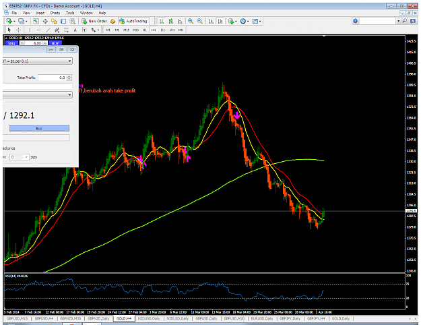Click the BUY one-click trading button
The width and height of the screenshot is (421, 325).
pos(55,43)
